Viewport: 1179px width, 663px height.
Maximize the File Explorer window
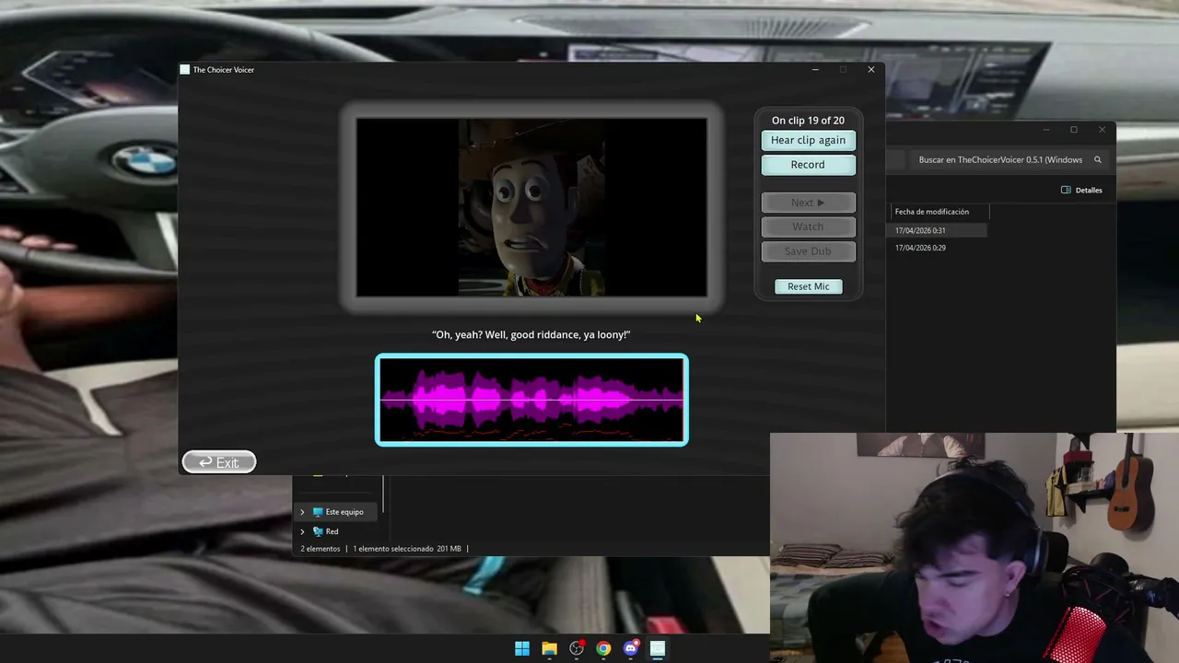coord(1074,130)
